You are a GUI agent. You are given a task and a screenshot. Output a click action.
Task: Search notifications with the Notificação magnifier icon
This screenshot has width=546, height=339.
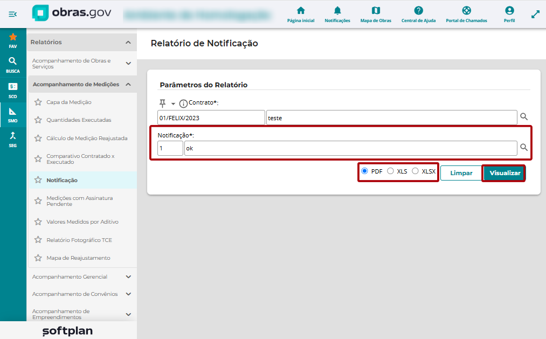[x=524, y=147]
